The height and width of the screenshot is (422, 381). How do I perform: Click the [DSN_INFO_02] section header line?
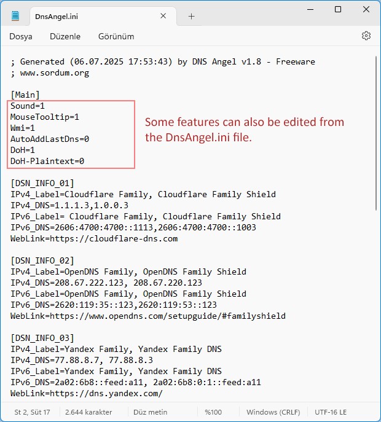point(42,260)
